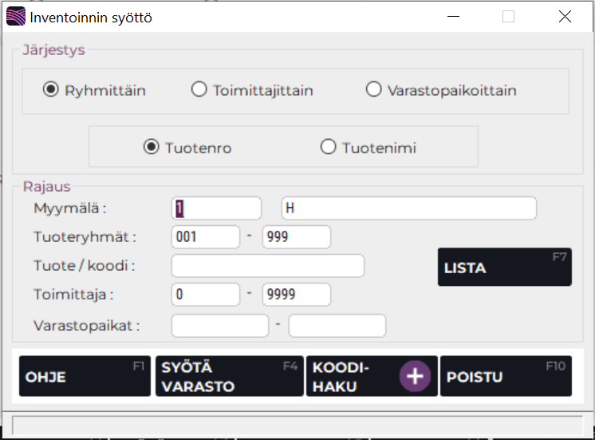Viewport: 595px width, 440px height.
Task: Click the purple plus icon on Koodihaku
Action: 415,376
